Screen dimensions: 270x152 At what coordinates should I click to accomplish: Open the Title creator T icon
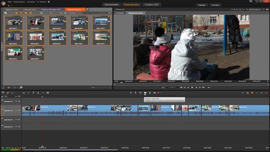(x=33, y=93)
